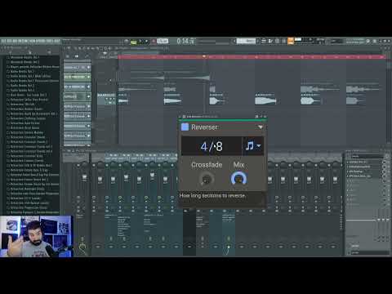The image size is (392, 294).
Task: Click the orange highlighted top toolbar icon
Action: coord(291,41)
